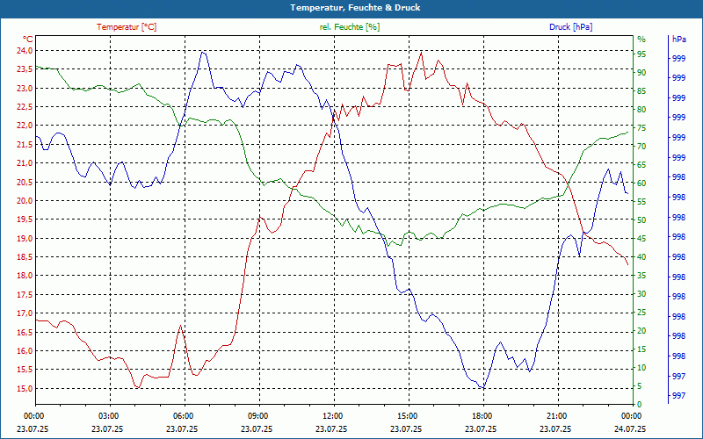Click the "18,0" temperature axis value
703x439 pixels.
click(x=25, y=276)
